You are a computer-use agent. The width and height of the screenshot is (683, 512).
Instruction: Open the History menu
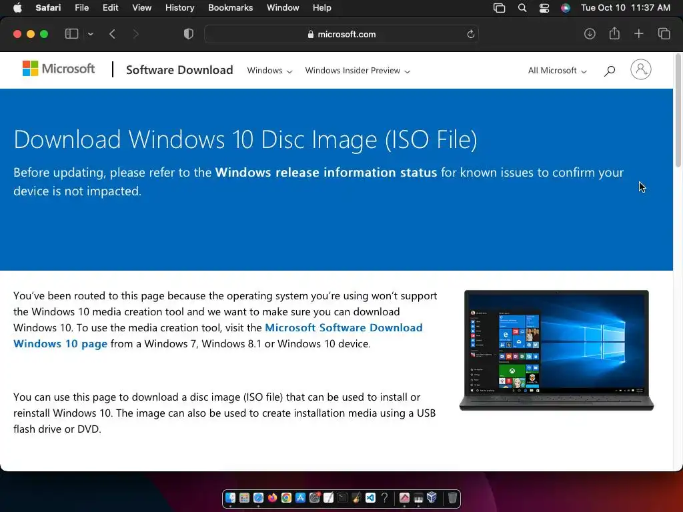(179, 7)
